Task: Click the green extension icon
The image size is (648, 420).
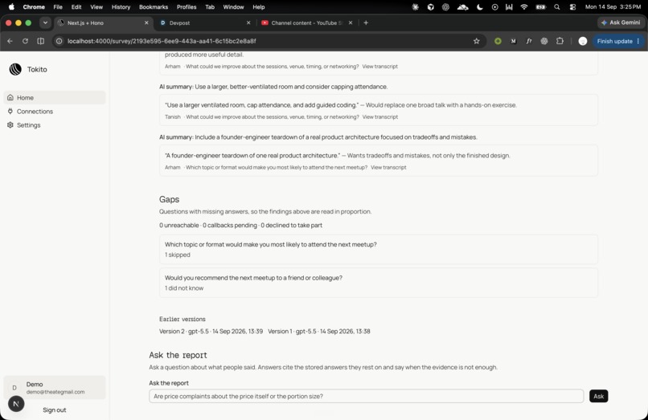Action: pos(498,41)
